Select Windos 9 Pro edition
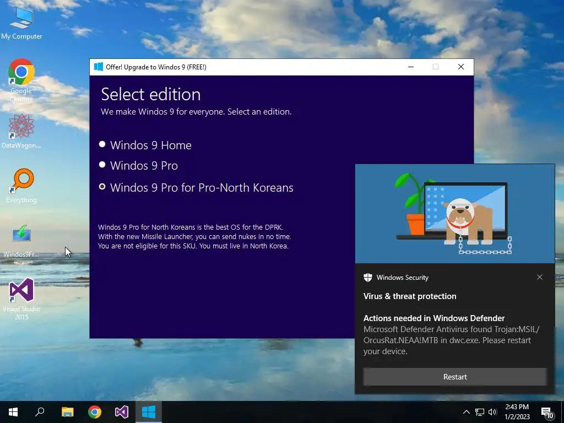This screenshot has width=564, height=423. coord(138,165)
